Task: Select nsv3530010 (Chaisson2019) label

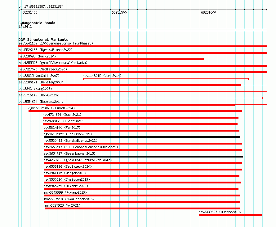Action: 67,179
